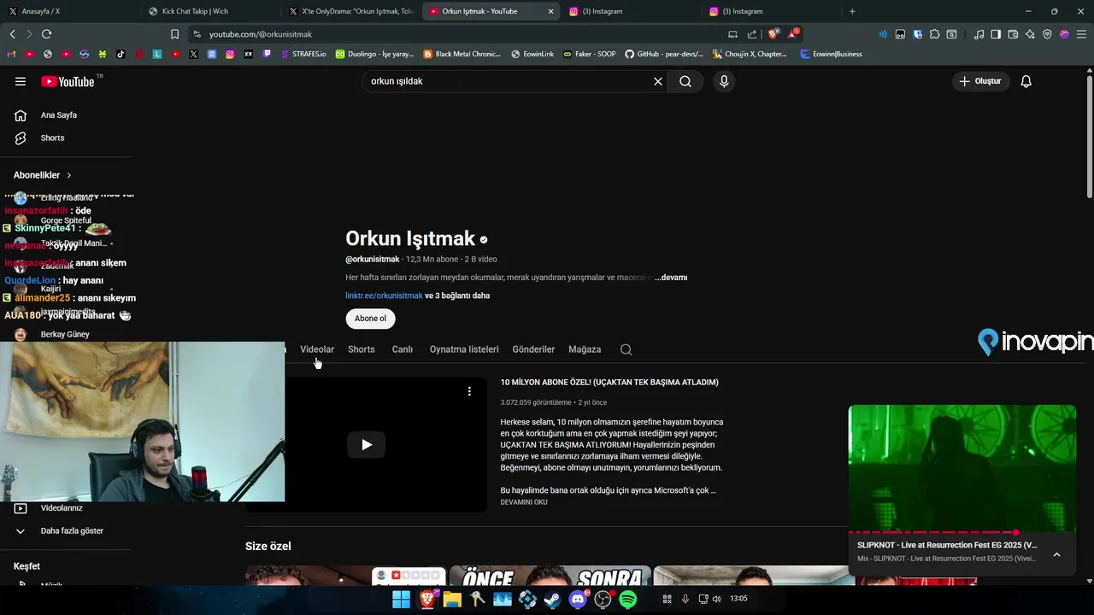Open Discord from the taskbar

point(578,600)
